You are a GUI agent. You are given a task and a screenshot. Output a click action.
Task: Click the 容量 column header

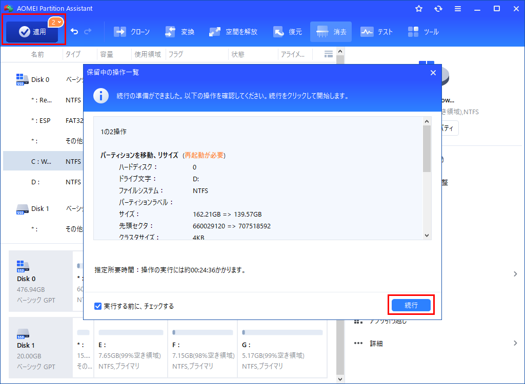tap(107, 54)
